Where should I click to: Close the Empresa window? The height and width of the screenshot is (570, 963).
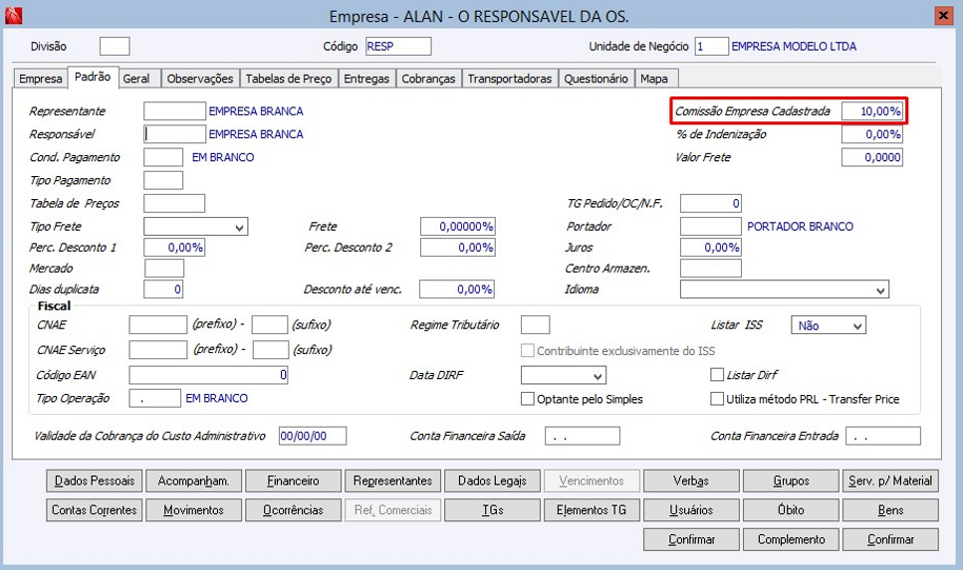pyautogui.click(x=943, y=15)
